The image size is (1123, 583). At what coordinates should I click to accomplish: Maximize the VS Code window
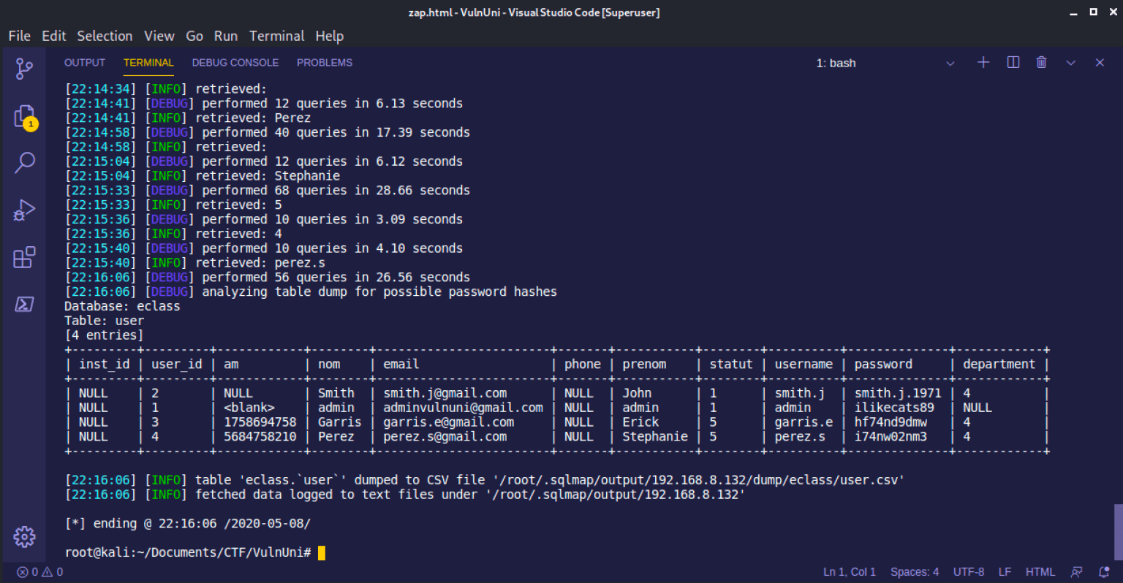1094,12
